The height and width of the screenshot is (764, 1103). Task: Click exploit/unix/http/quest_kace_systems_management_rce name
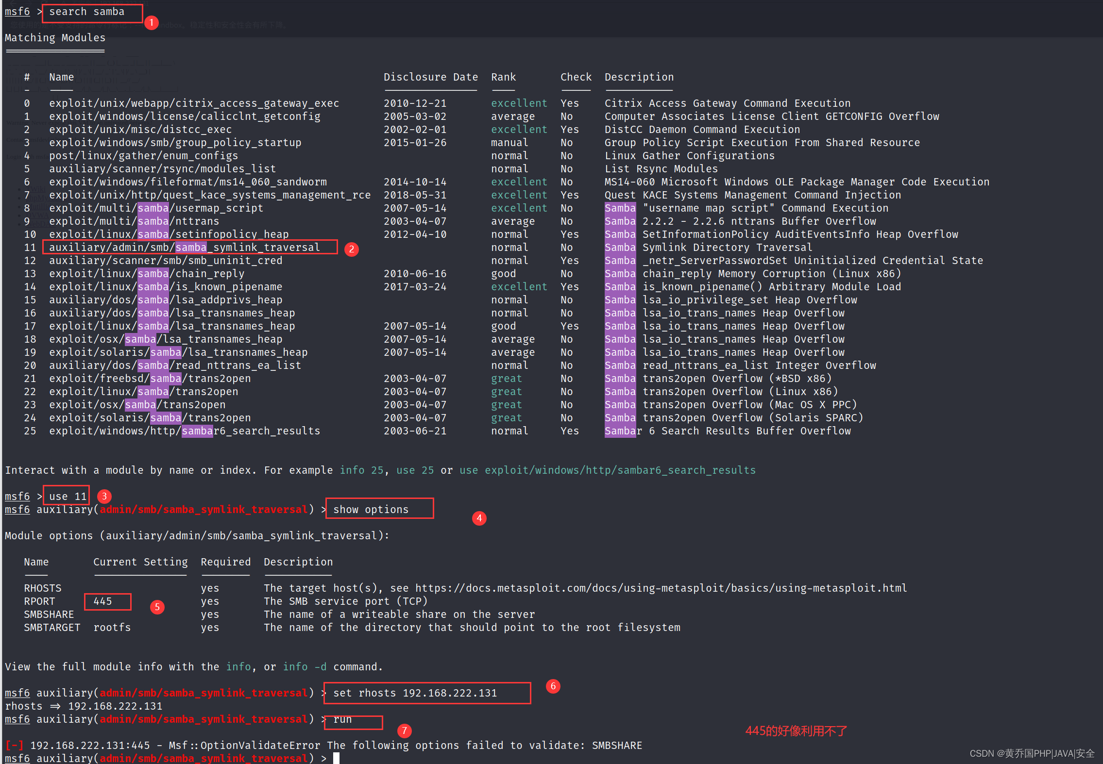point(210,195)
